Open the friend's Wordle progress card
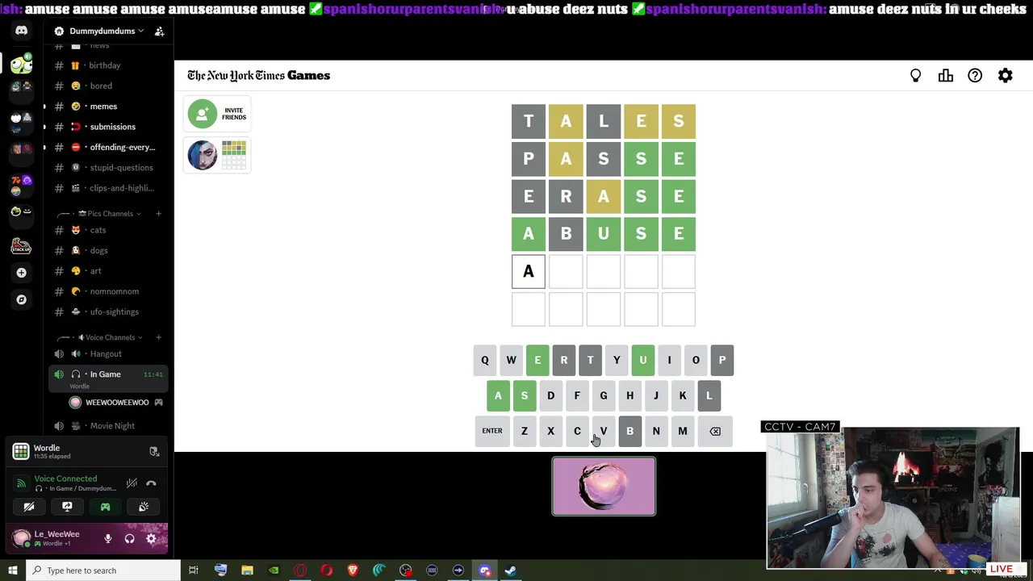 pyautogui.click(x=217, y=155)
